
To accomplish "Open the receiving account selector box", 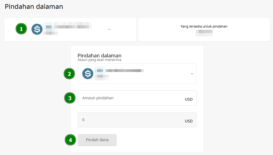I will 137,74.
